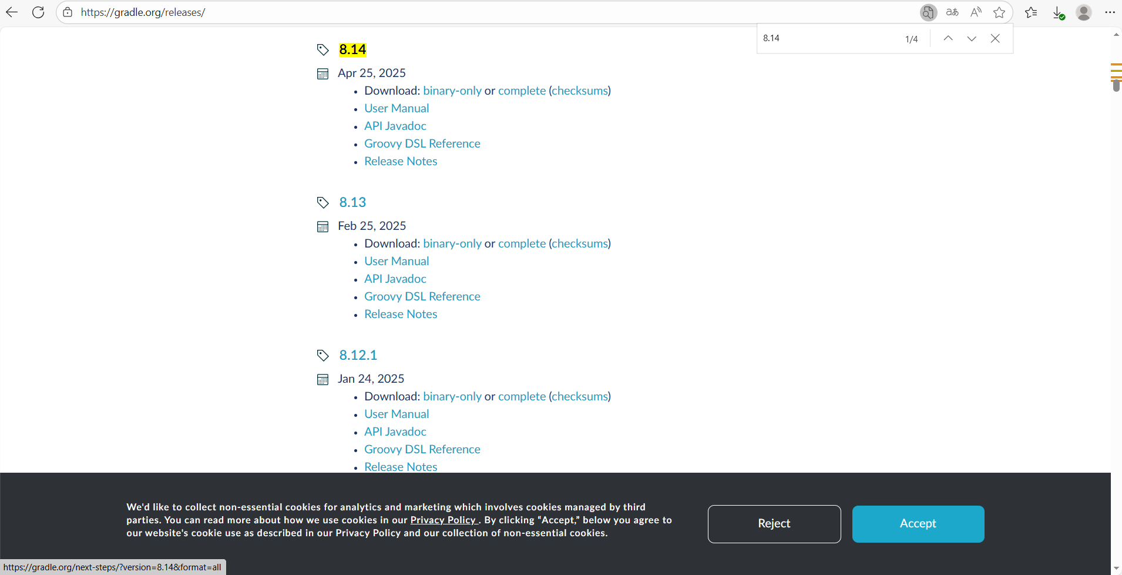Open API Javadoc for 8.12.1

pyautogui.click(x=395, y=432)
